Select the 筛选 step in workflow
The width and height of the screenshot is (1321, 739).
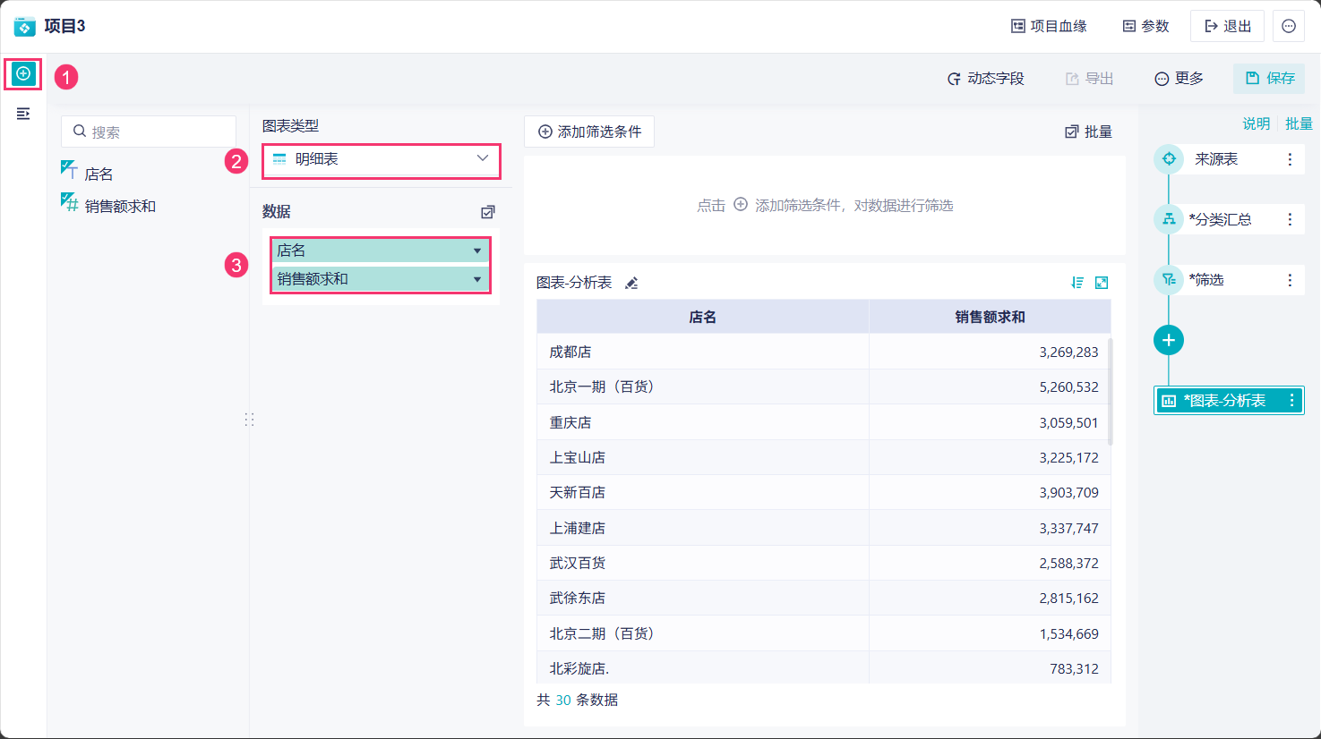(1209, 280)
